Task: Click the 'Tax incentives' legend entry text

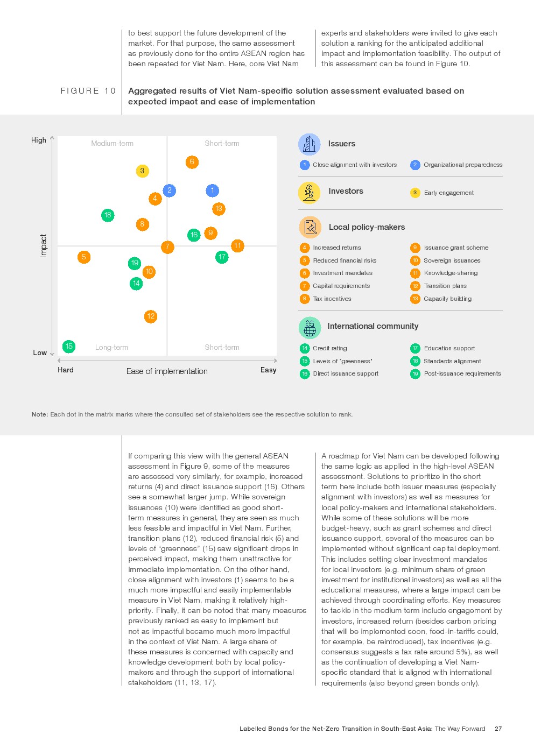Action: pos(332,299)
